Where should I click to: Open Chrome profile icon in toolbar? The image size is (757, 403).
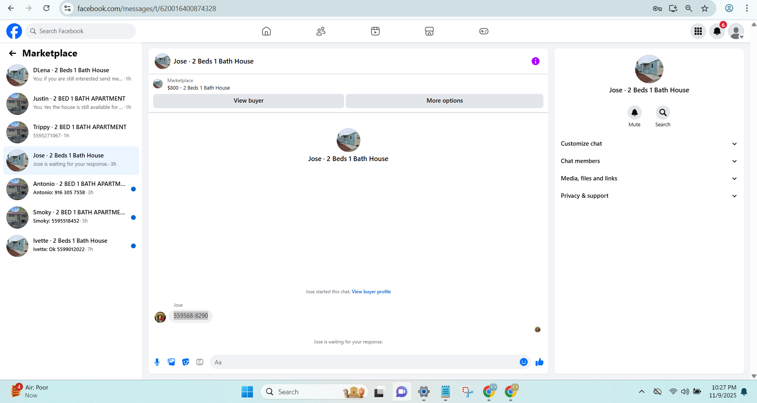coord(729,8)
